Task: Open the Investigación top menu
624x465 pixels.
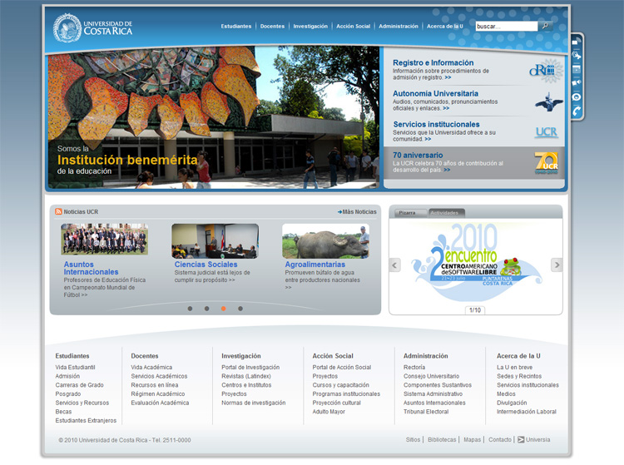Action: [x=310, y=27]
